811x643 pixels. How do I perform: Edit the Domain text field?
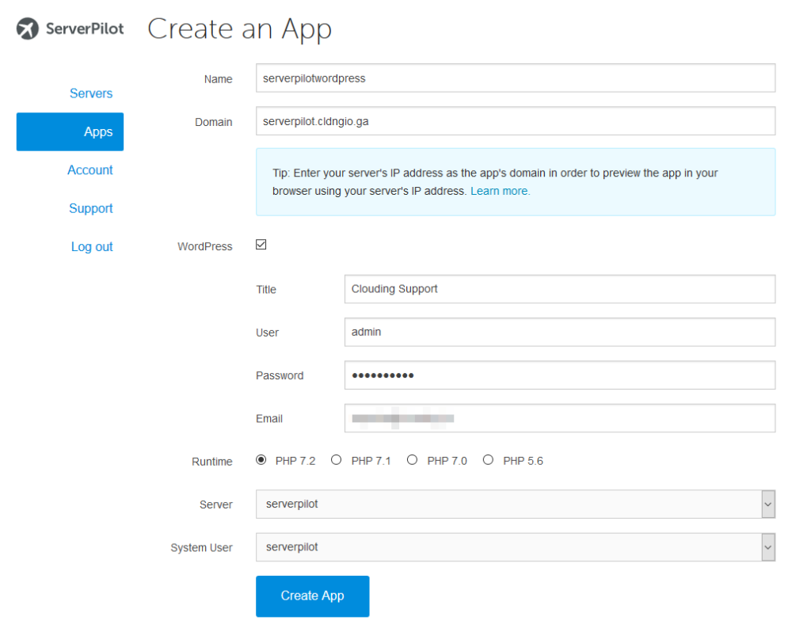(x=515, y=121)
